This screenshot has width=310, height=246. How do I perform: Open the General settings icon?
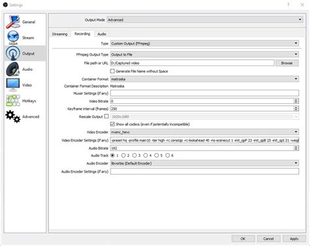pos(13,22)
